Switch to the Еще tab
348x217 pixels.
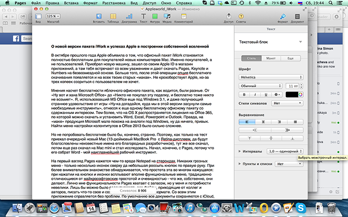tap(290, 58)
